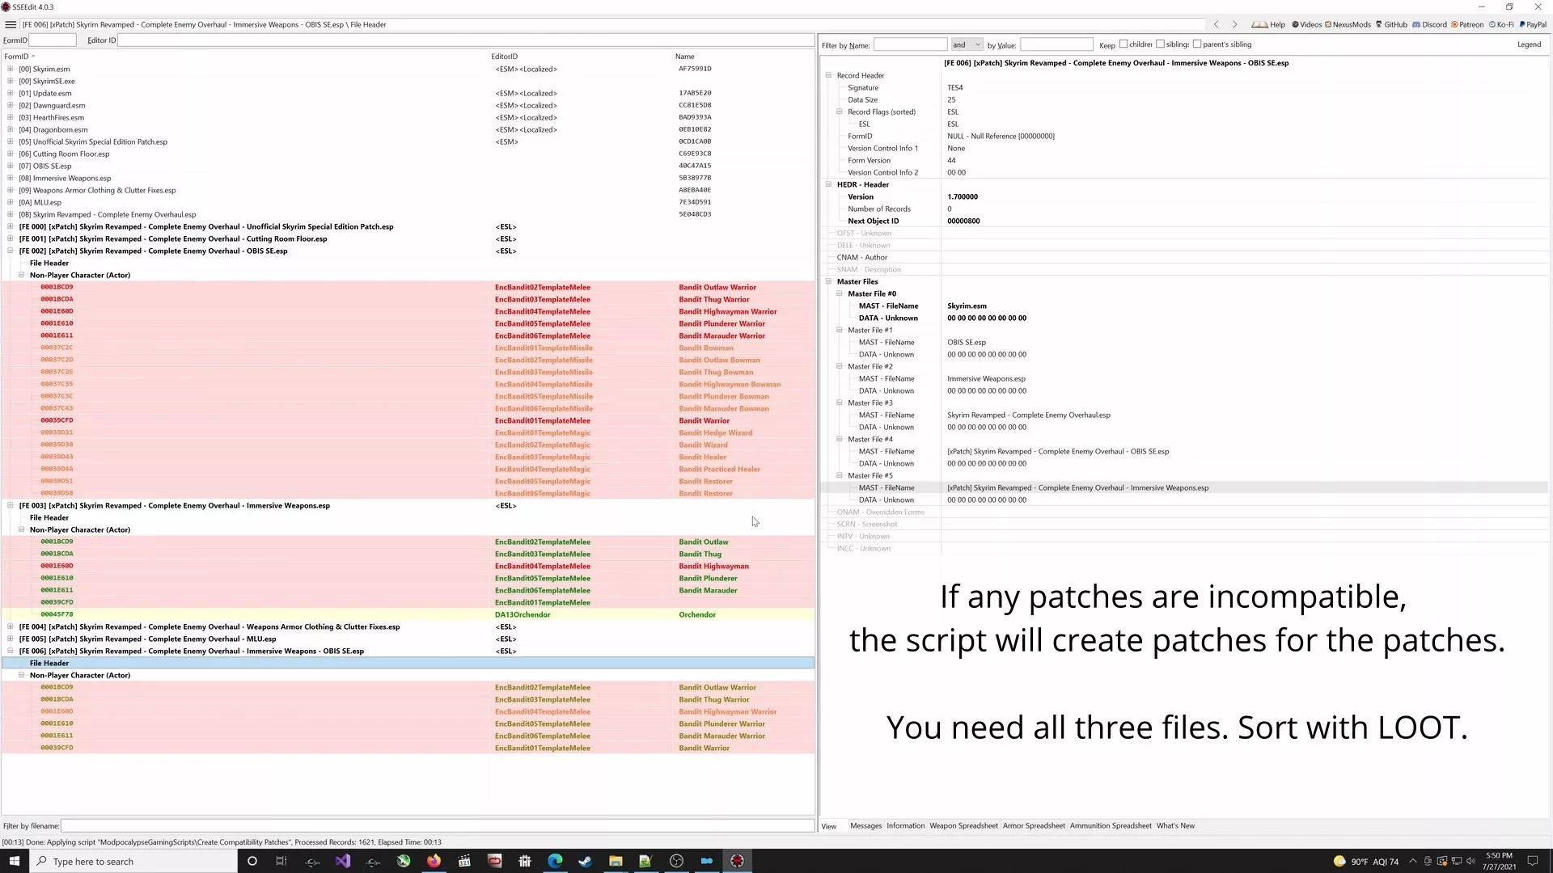
Task: Open Task View on taskbar
Action: click(x=281, y=861)
